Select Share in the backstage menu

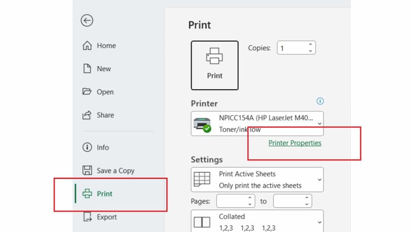pyautogui.click(x=105, y=115)
